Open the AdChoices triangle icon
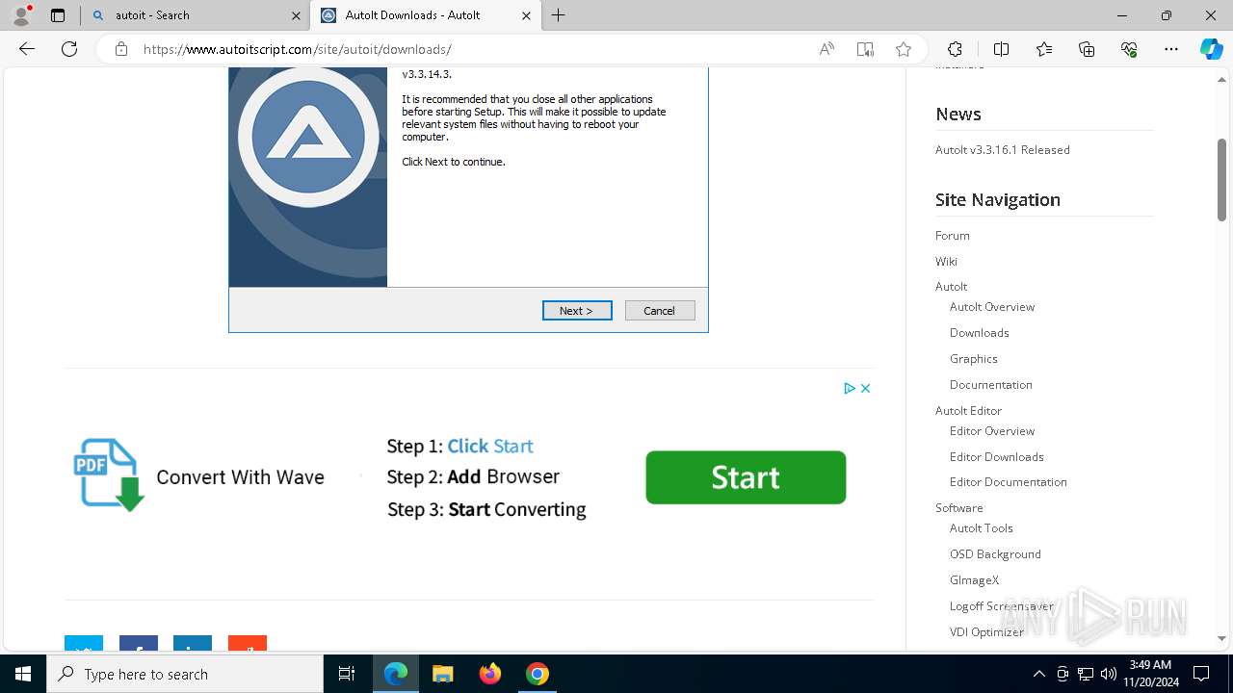This screenshot has width=1233, height=693. click(850, 388)
